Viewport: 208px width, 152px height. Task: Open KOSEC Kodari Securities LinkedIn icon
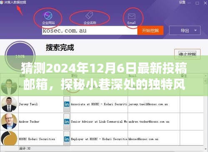pos(67,139)
